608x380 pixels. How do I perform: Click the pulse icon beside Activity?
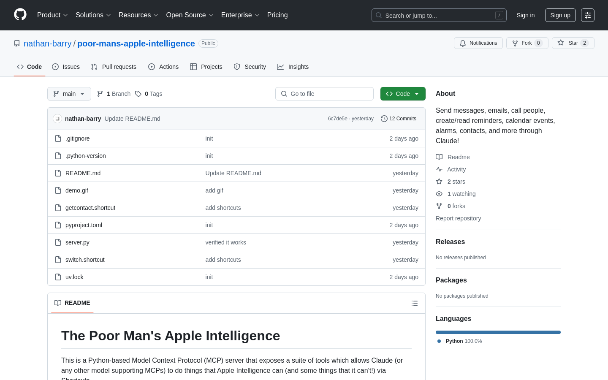point(439,169)
